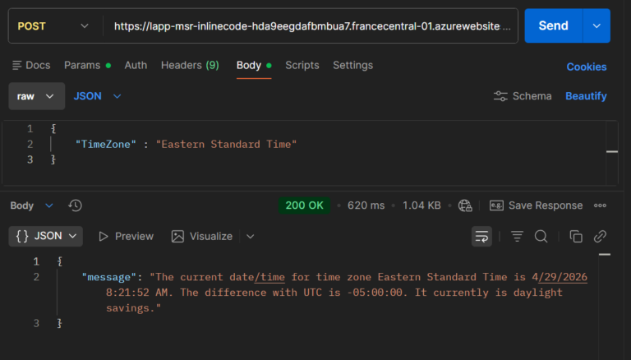The image size is (631, 360).
Task: Click the 4/29/2026 date in response
Action: [560, 277]
